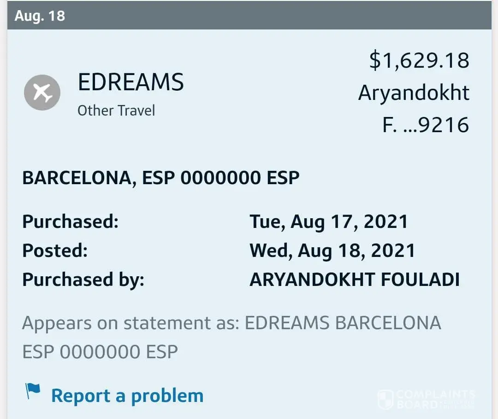Click the Complaints Board watermark text

pos(435,399)
